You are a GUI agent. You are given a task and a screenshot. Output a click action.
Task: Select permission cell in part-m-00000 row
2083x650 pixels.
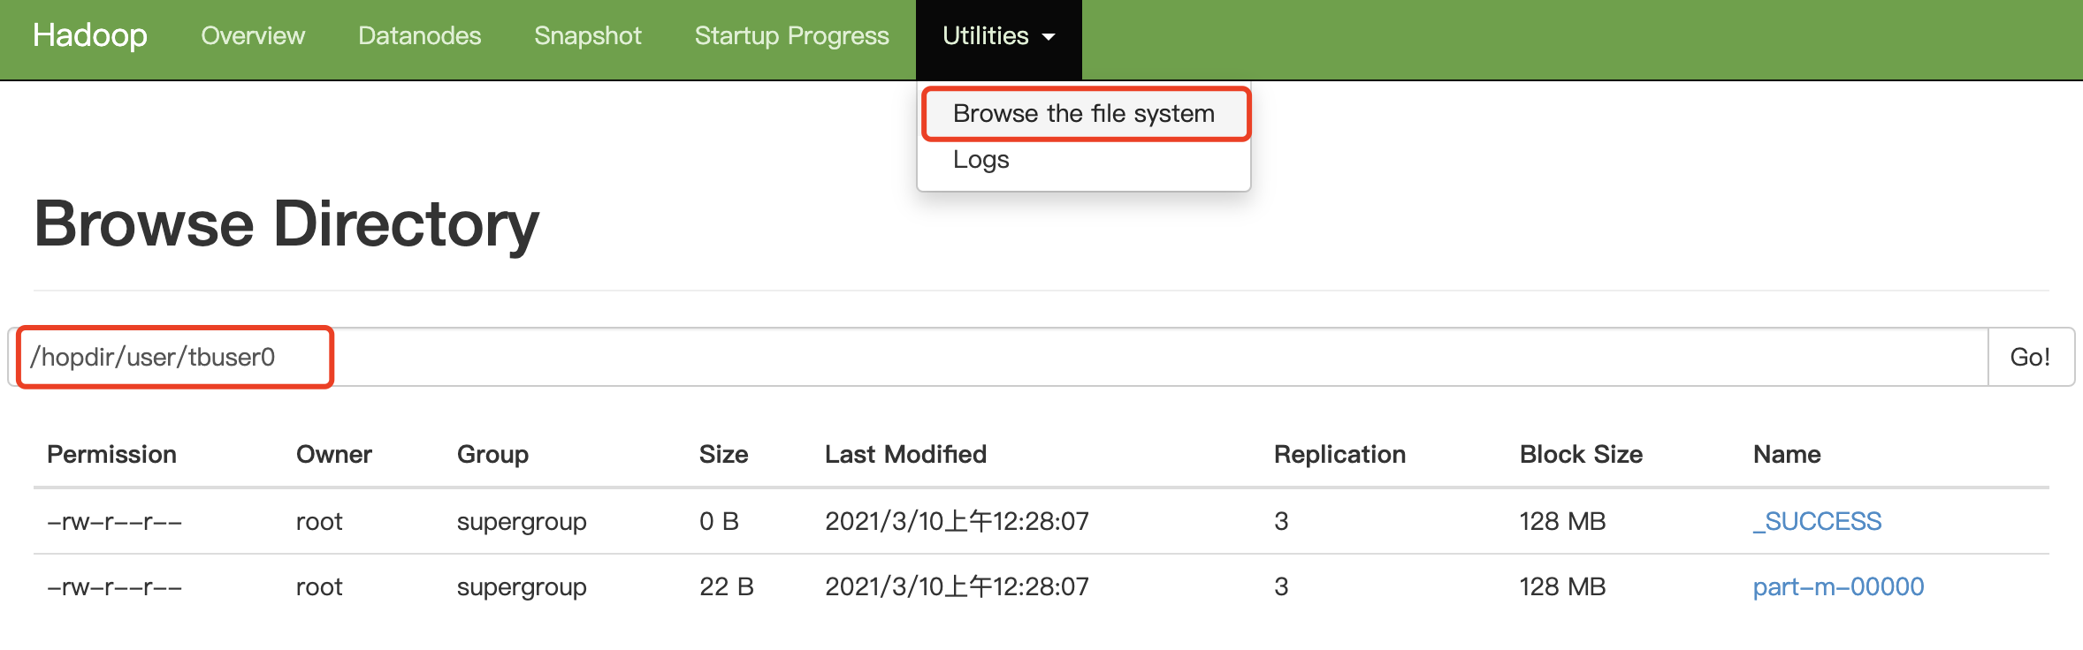pyautogui.click(x=114, y=586)
